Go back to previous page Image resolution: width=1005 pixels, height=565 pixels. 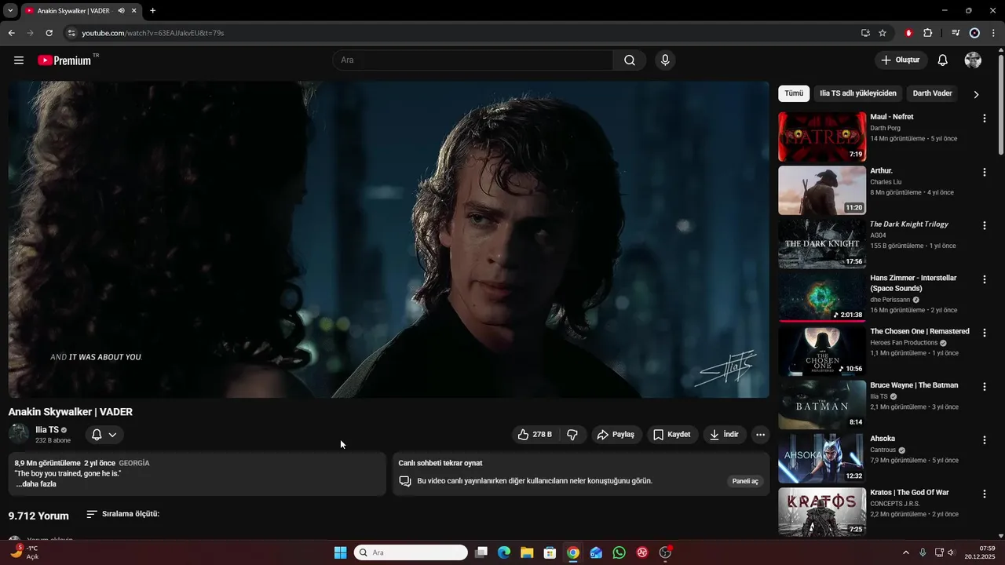11,33
